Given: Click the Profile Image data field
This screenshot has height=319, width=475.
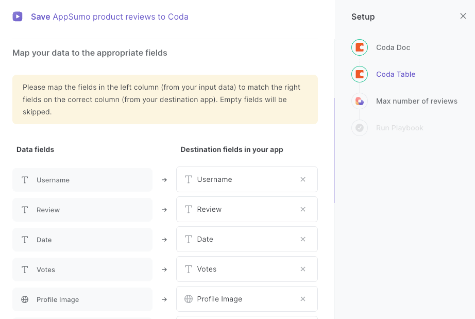Looking at the screenshot, I should tap(82, 299).
